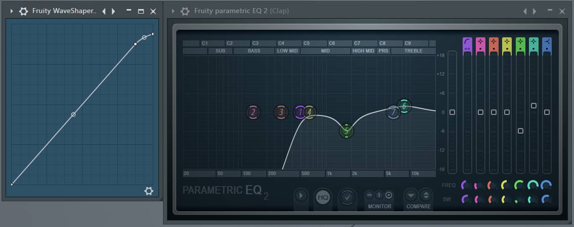The width and height of the screenshot is (574, 227).
Task: Open WaveShaper settings gear in title bar
Action: [x=23, y=11]
